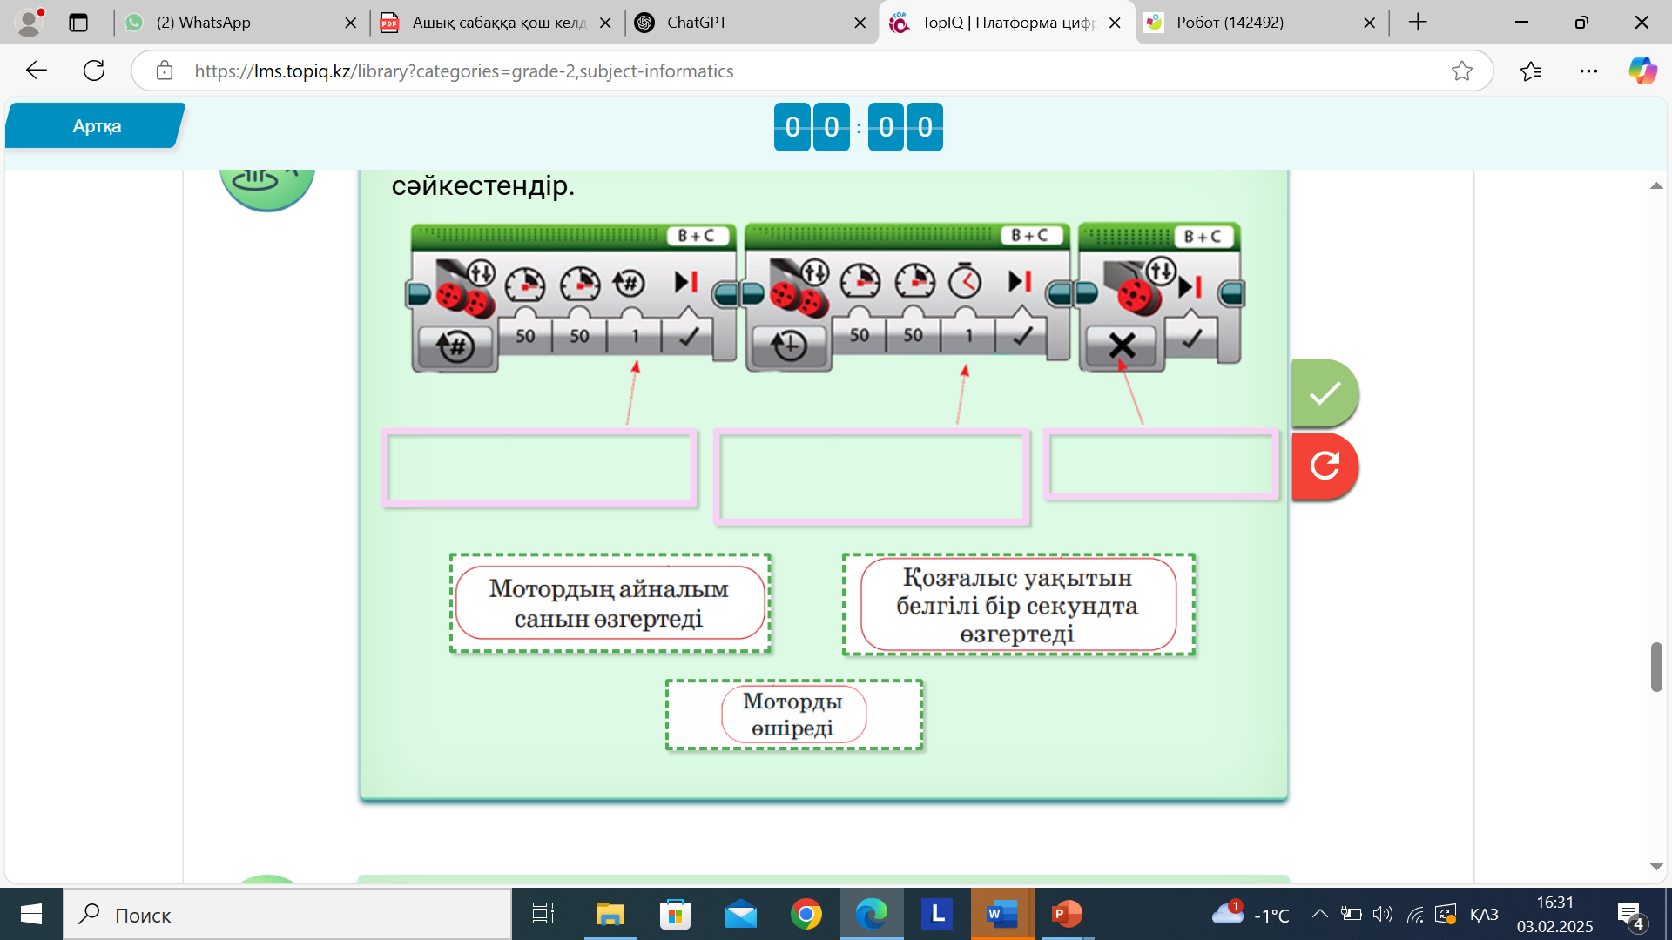Click the red reset arrow button

click(1325, 466)
